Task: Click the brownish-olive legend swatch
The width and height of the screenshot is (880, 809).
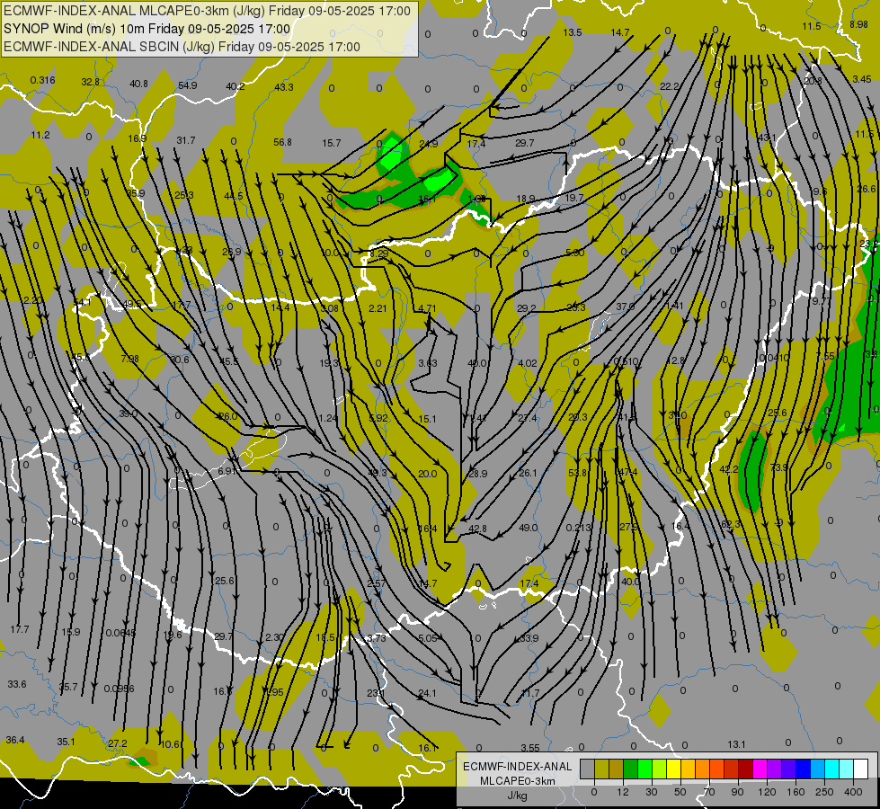Action: (617, 769)
